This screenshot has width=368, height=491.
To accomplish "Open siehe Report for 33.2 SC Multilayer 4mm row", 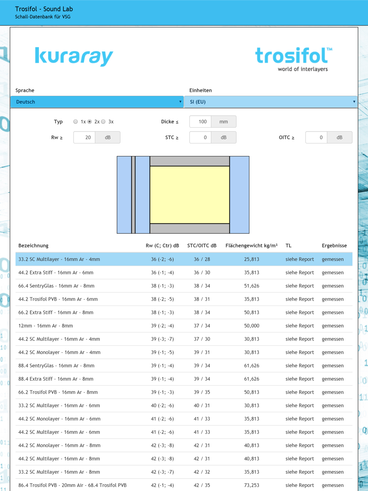I will pyautogui.click(x=300, y=259).
